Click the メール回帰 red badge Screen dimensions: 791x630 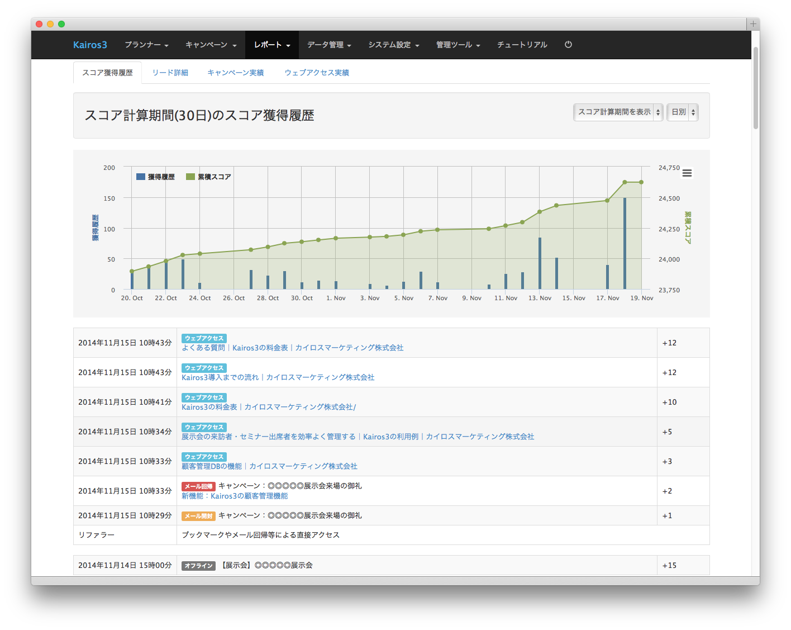(198, 486)
